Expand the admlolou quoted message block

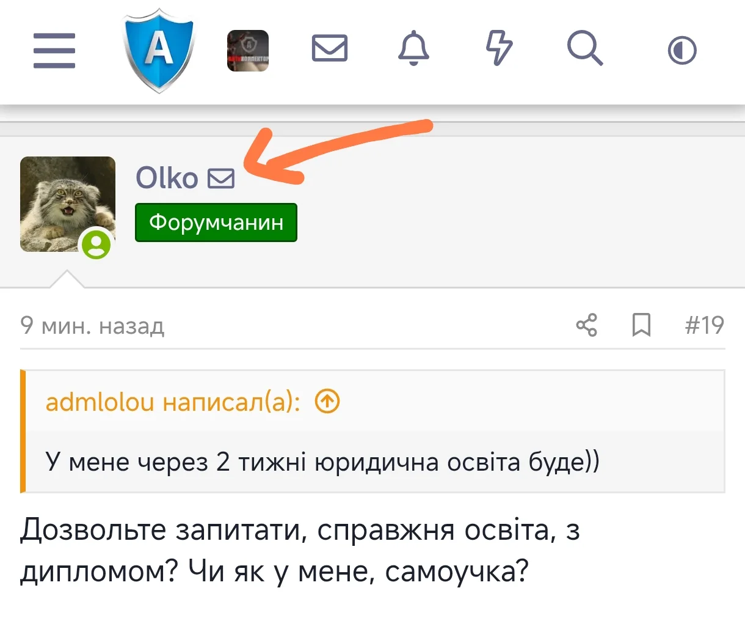coord(322,462)
